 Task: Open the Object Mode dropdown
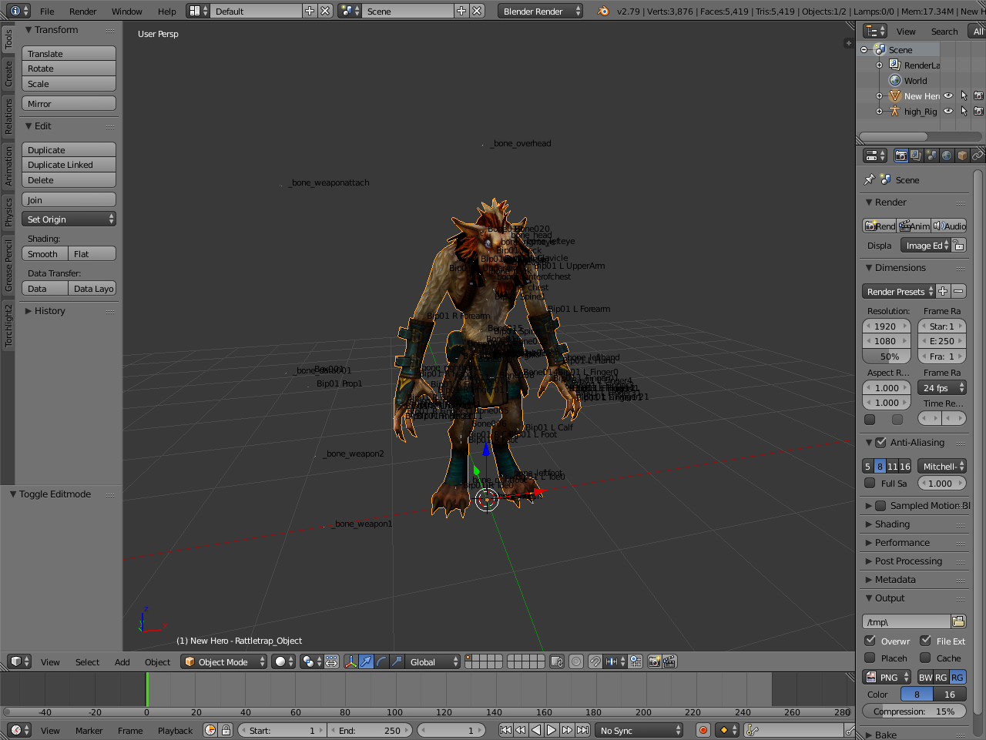[x=224, y=661]
